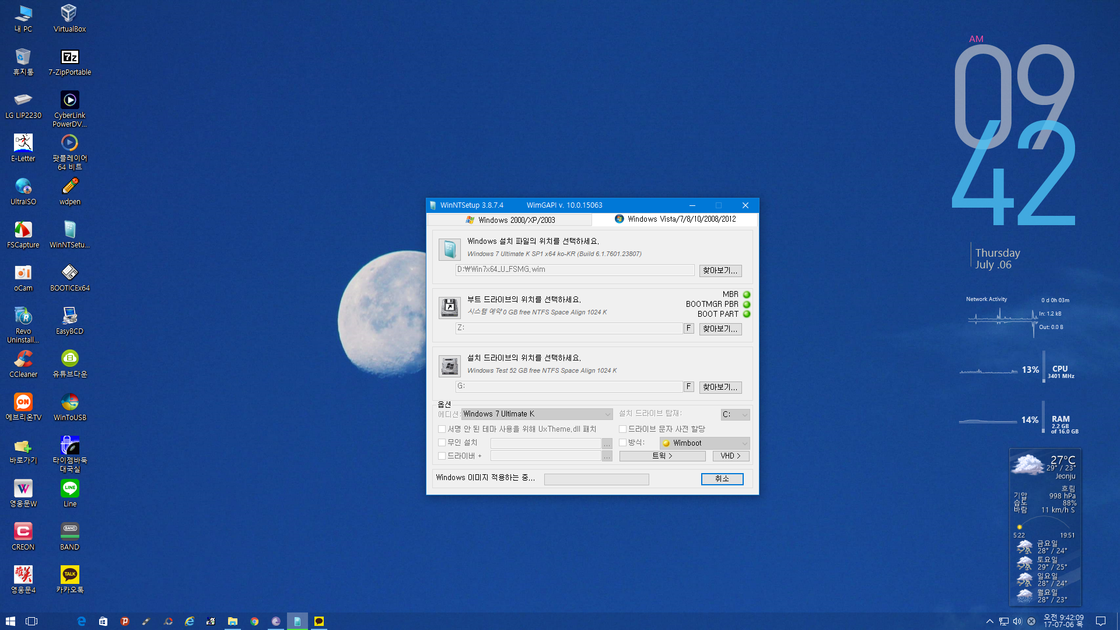Click the F button beside install drive G:
Screen dimensions: 1120x630
[x=689, y=387]
